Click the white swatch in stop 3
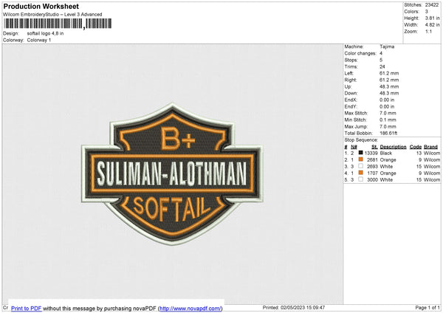Image resolution: width=443 pixels, height=313 pixels. click(x=360, y=166)
